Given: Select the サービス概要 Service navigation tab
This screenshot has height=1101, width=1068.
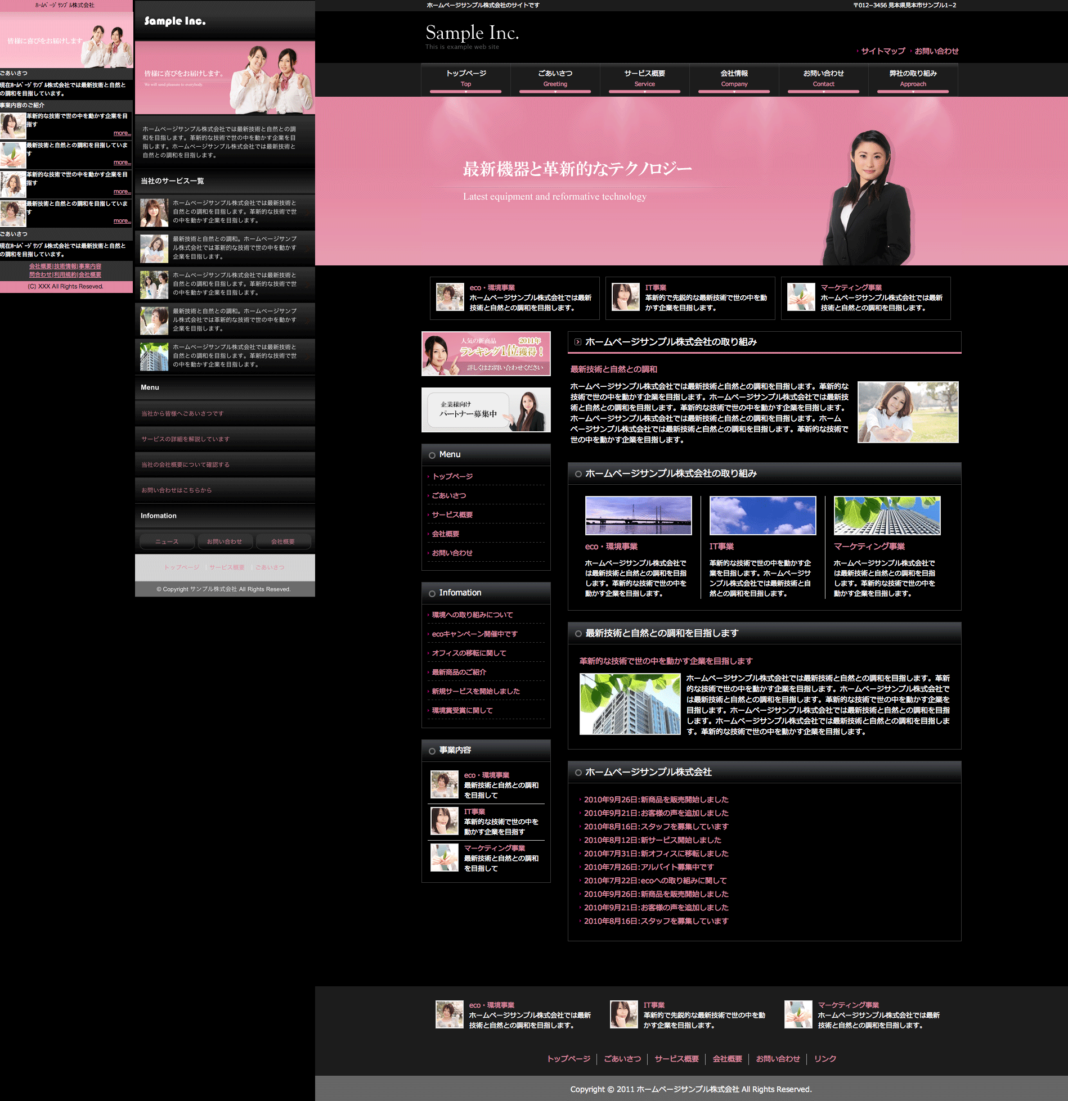Looking at the screenshot, I should tap(644, 78).
